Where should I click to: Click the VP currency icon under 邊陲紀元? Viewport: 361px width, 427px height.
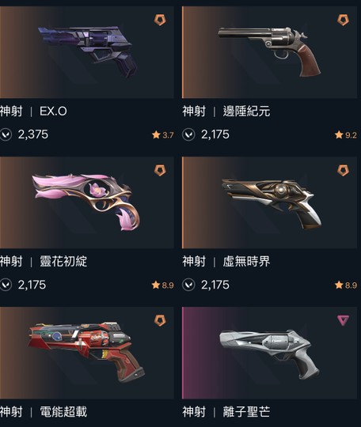coord(188,134)
